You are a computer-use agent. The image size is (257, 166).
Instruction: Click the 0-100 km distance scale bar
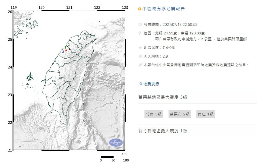[113, 157]
